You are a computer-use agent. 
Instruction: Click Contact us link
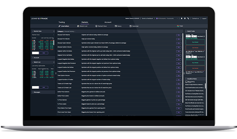(195, 18)
